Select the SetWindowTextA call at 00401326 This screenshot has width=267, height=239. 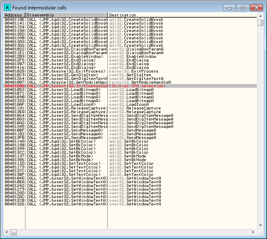tap(130, 204)
